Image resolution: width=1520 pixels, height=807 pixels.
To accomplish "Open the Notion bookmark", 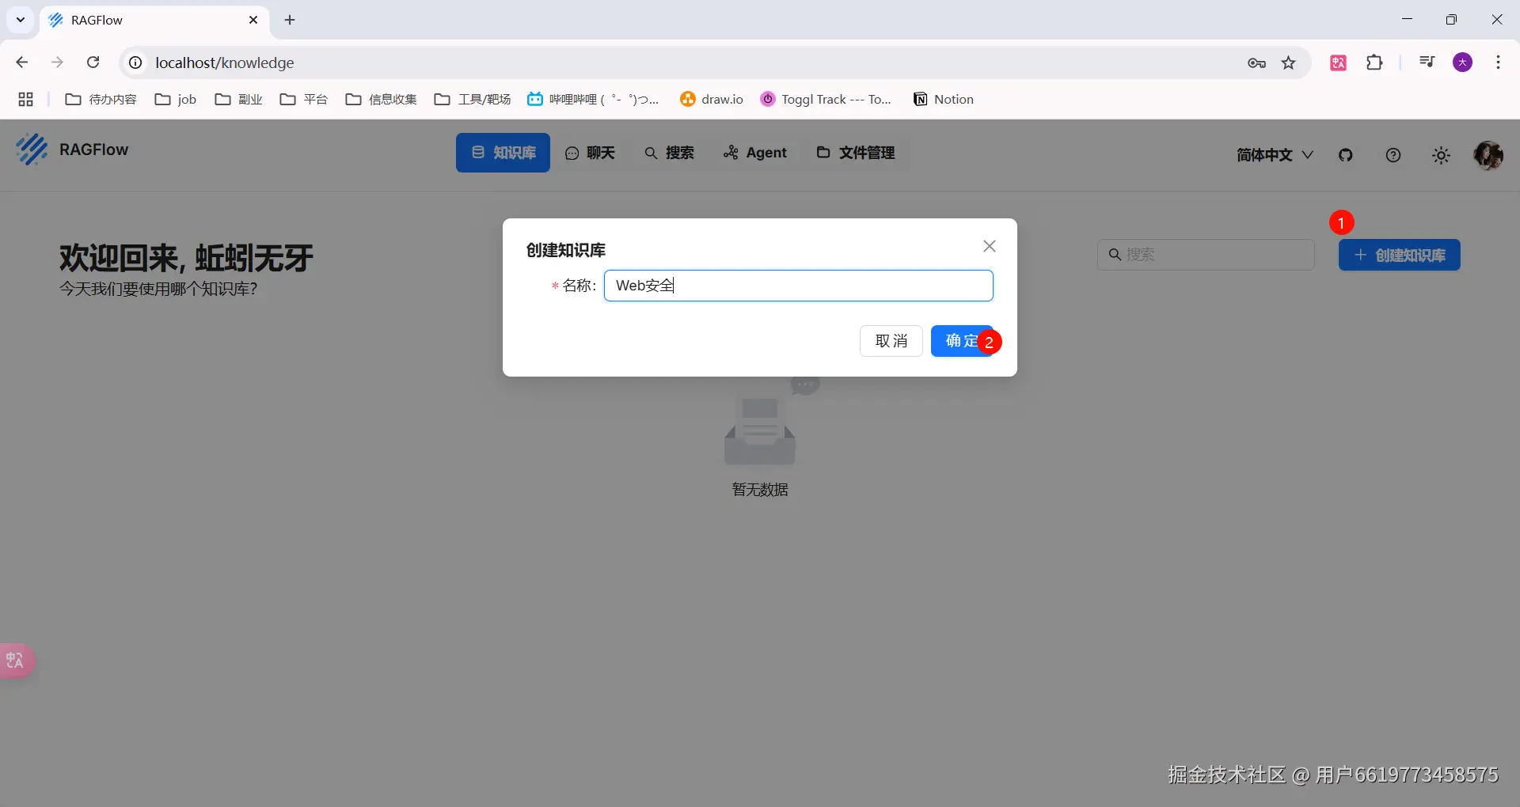I will pos(944,99).
